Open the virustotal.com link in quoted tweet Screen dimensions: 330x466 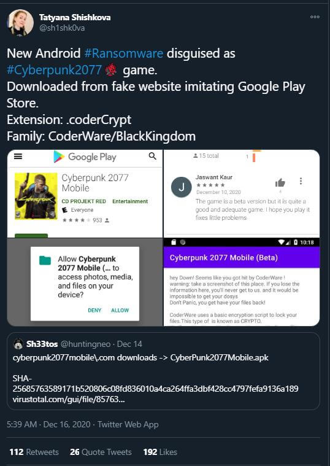pyautogui.click(x=69, y=399)
